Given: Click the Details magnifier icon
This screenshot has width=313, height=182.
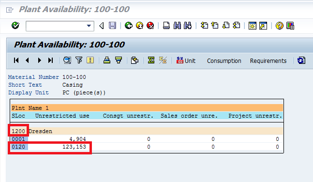Looking at the screenshot, I should click(67, 60).
